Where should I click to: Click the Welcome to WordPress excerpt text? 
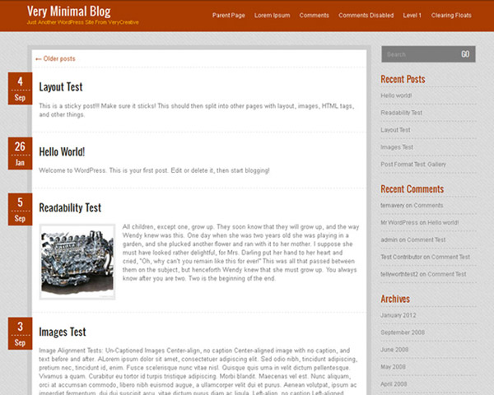pyautogui.click(x=154, y=170)
